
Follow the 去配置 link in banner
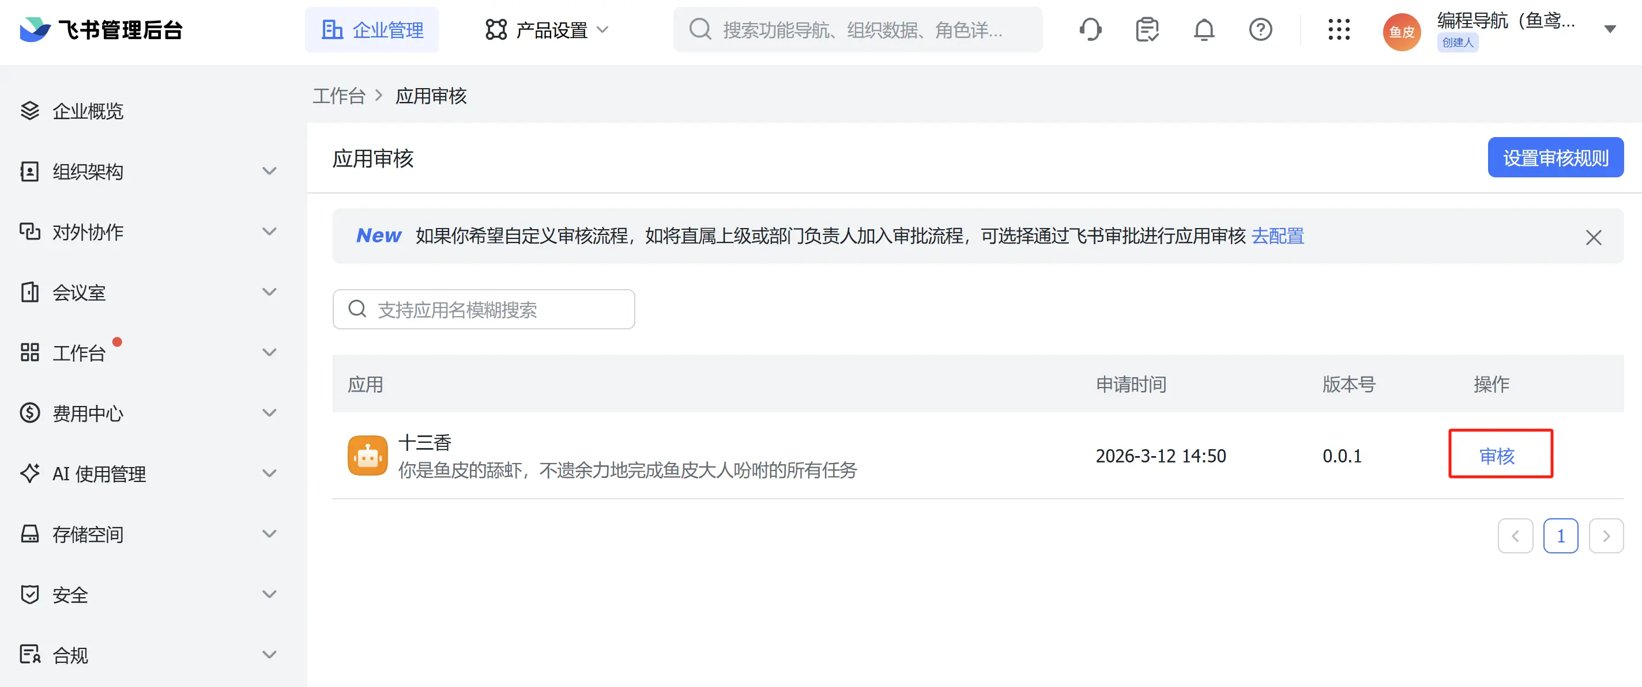[1278, 236]
